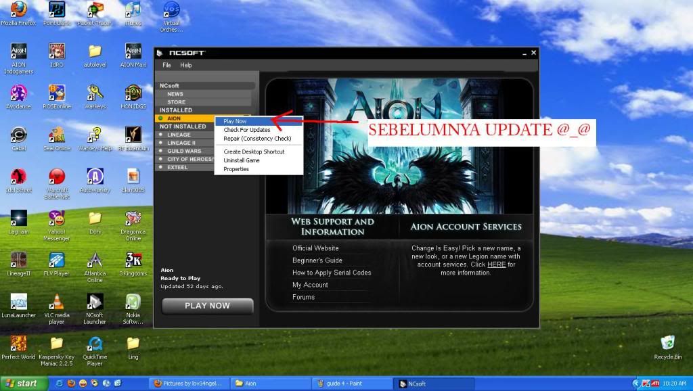This screenshot has height=391, width=693.
Task: Click the Aion banner image
Action: coord(399,146)
